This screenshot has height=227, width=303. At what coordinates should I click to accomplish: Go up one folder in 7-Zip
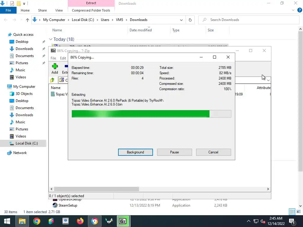[52, 80]
